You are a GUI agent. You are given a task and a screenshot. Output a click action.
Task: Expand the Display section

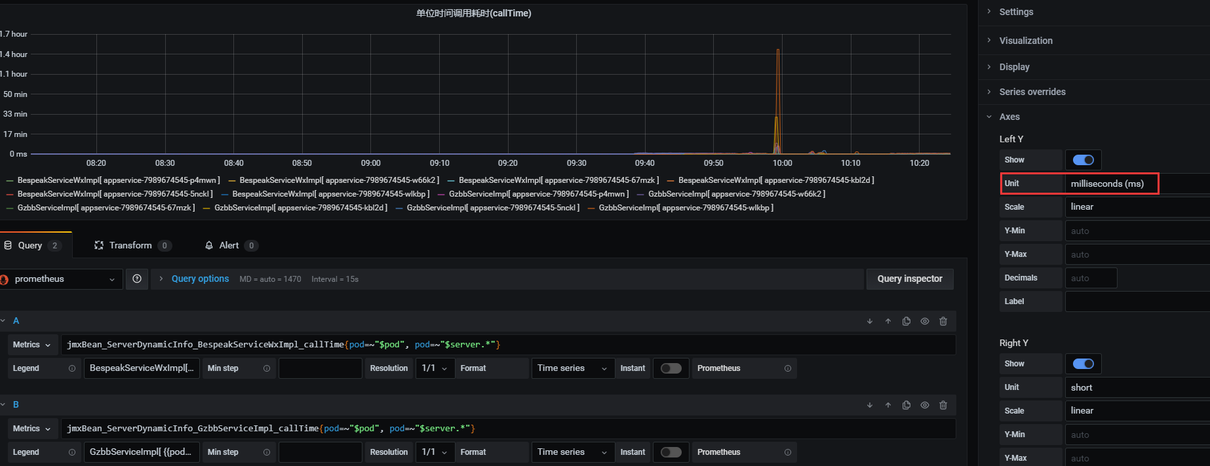[1014, 67]
